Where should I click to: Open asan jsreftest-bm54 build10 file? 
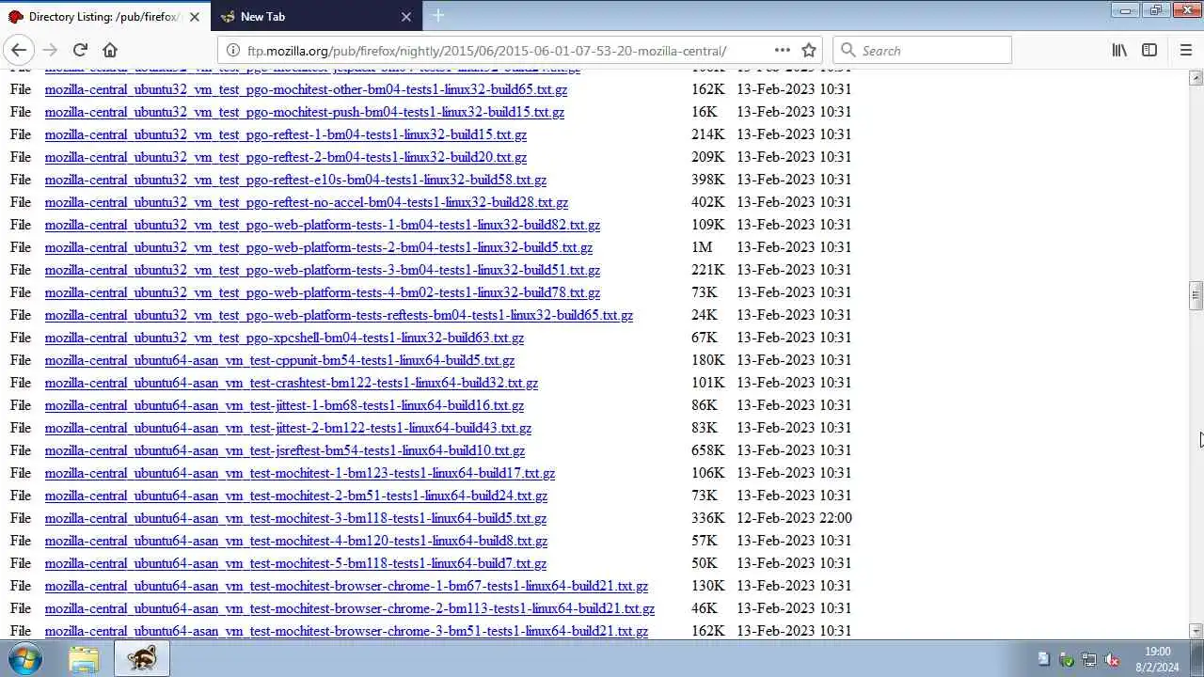pos(284,450)
